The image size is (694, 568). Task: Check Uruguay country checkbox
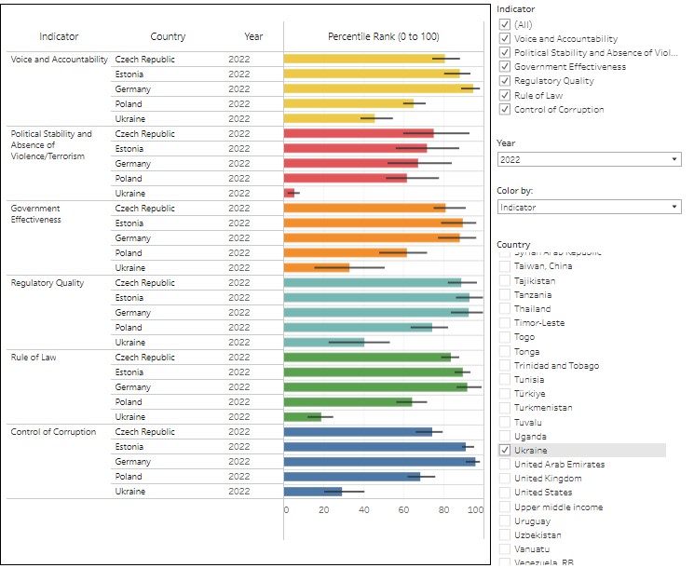[505, 521]
